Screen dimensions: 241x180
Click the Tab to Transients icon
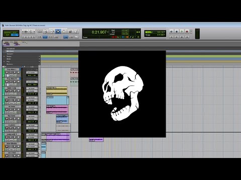coord(40,37)
